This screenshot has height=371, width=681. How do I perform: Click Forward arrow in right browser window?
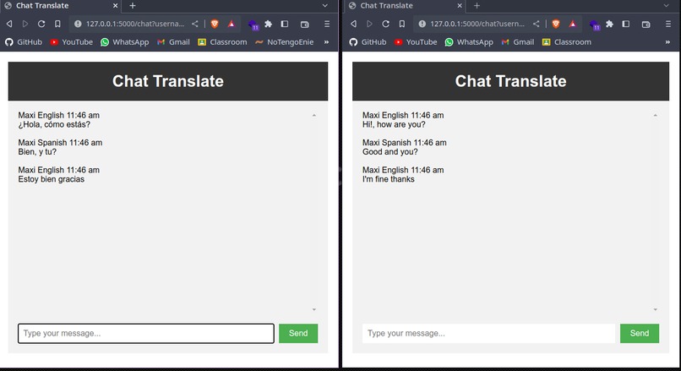[369, 24]
